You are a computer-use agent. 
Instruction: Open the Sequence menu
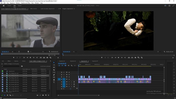pyautogui.click(x=12, y=3)
